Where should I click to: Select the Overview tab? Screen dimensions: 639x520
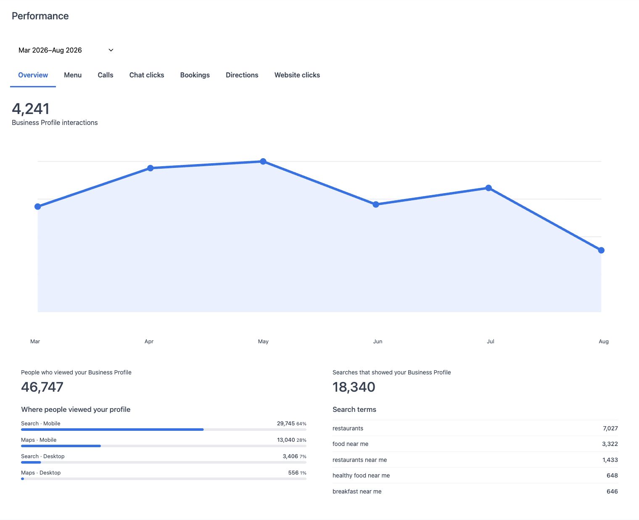33,75
